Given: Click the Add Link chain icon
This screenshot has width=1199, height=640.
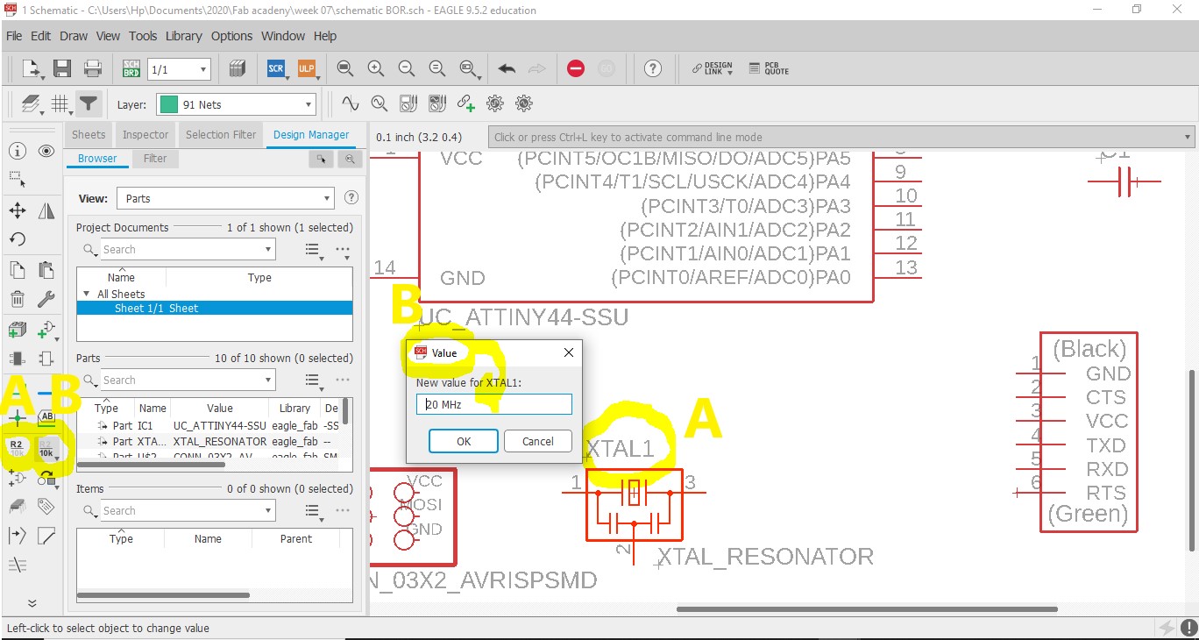Looking at the screenshot, I should 465,103.
